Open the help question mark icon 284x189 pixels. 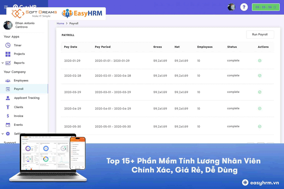[x=244, y=7]
